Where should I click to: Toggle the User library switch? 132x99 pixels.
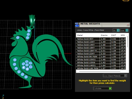point(124,30)
